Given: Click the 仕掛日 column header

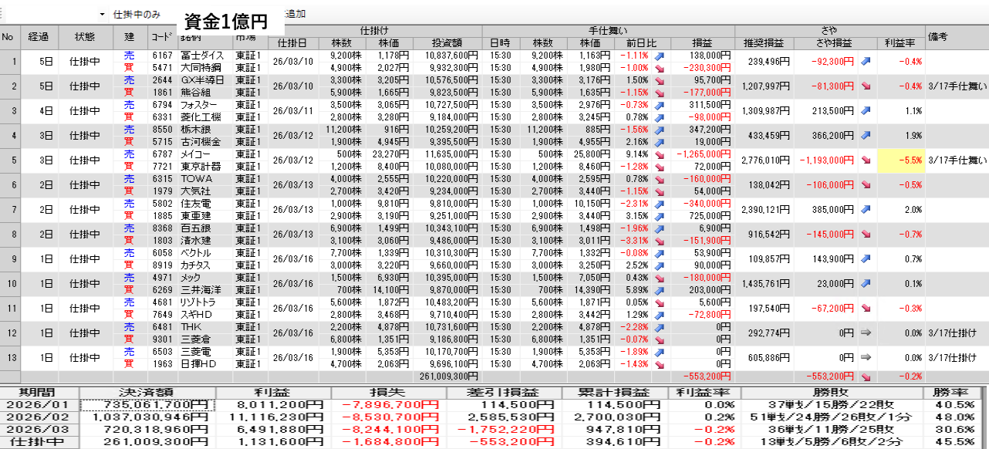Looking at the screenshot, I should pyautogui.click(x=292, y=42).
